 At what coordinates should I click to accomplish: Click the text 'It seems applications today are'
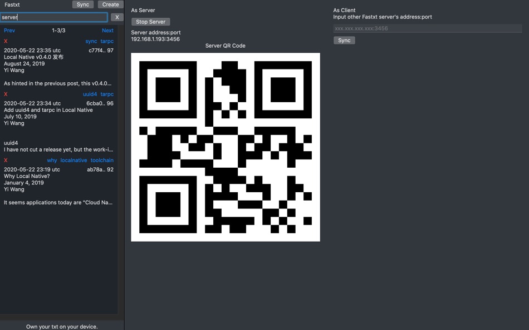pyautogui.click(x=42, y=202)
